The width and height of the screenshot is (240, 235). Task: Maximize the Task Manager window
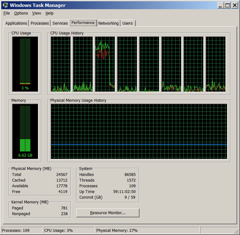click(x=227, y=5)
